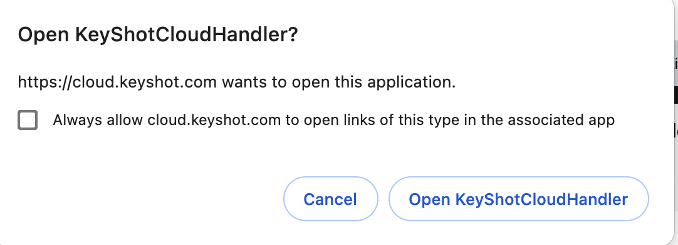The height and width of the screenshot is (245, 678).
Task: Click the word 'Open' in dialog title
Action: 43,34
